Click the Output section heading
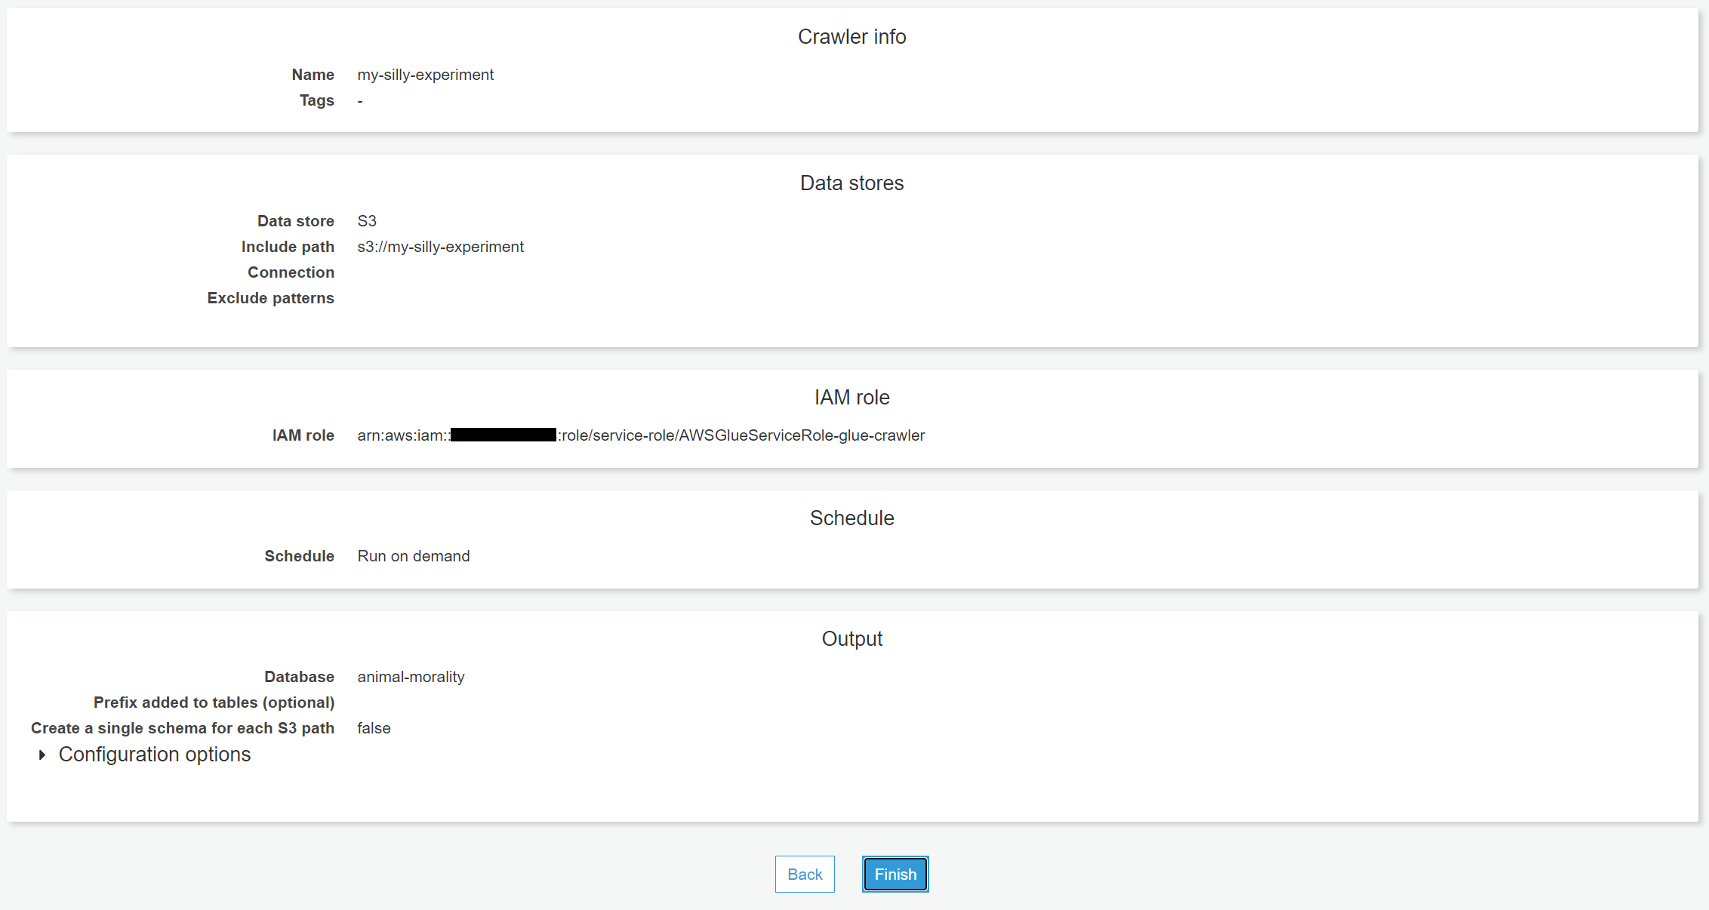Image resolution: width=1709 pixels, height=910 pixels. [x=851, y=639]
